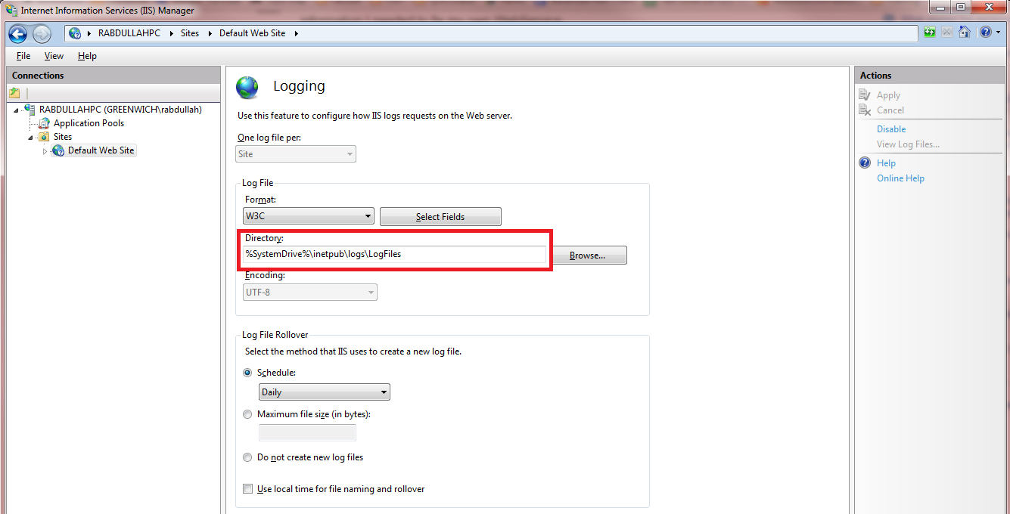Open the View menu
Screen dimensions: 1010x514
tap(54, 56)
